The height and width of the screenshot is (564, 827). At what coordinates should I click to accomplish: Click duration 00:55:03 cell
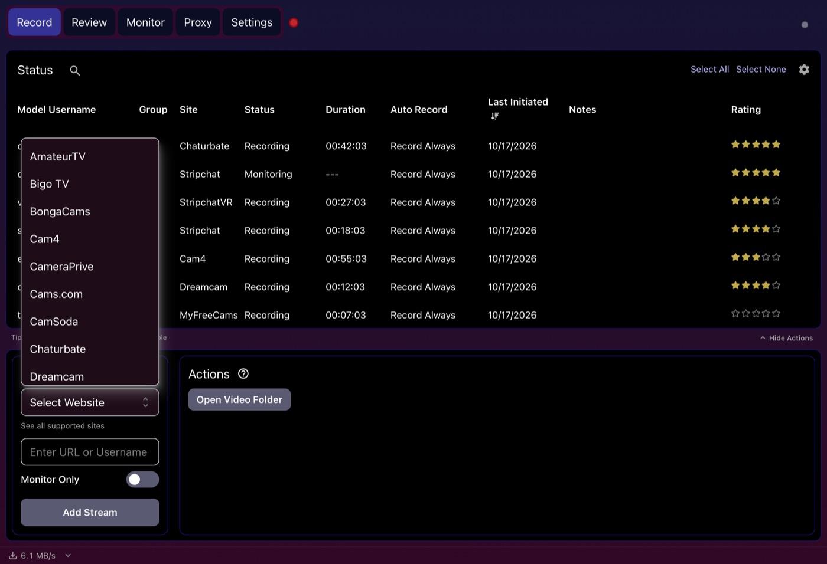click(346, 258)
